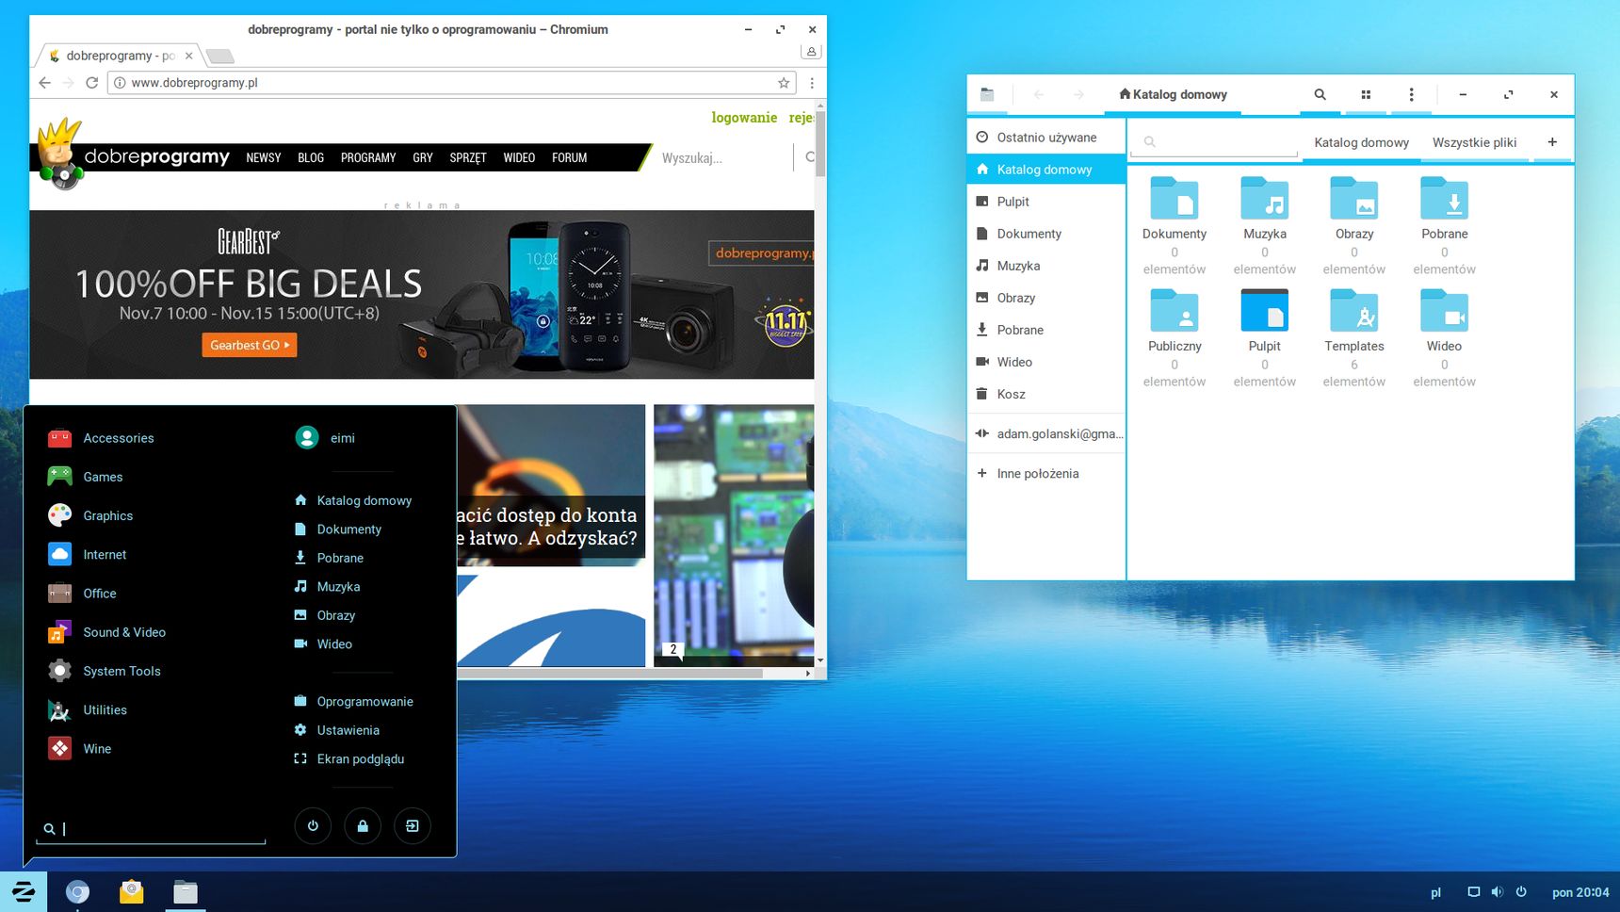Click the Gearbest GO button
Image resolution: width=1620 pixels, height=912 pixels.
(250, 345)
